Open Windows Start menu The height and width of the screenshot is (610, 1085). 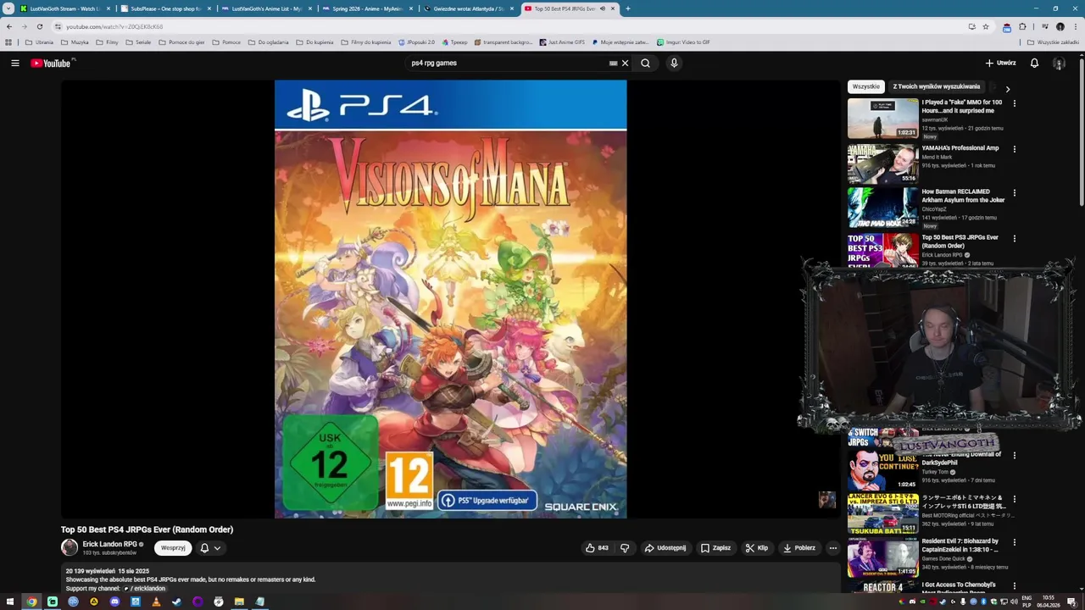(11, 602)
